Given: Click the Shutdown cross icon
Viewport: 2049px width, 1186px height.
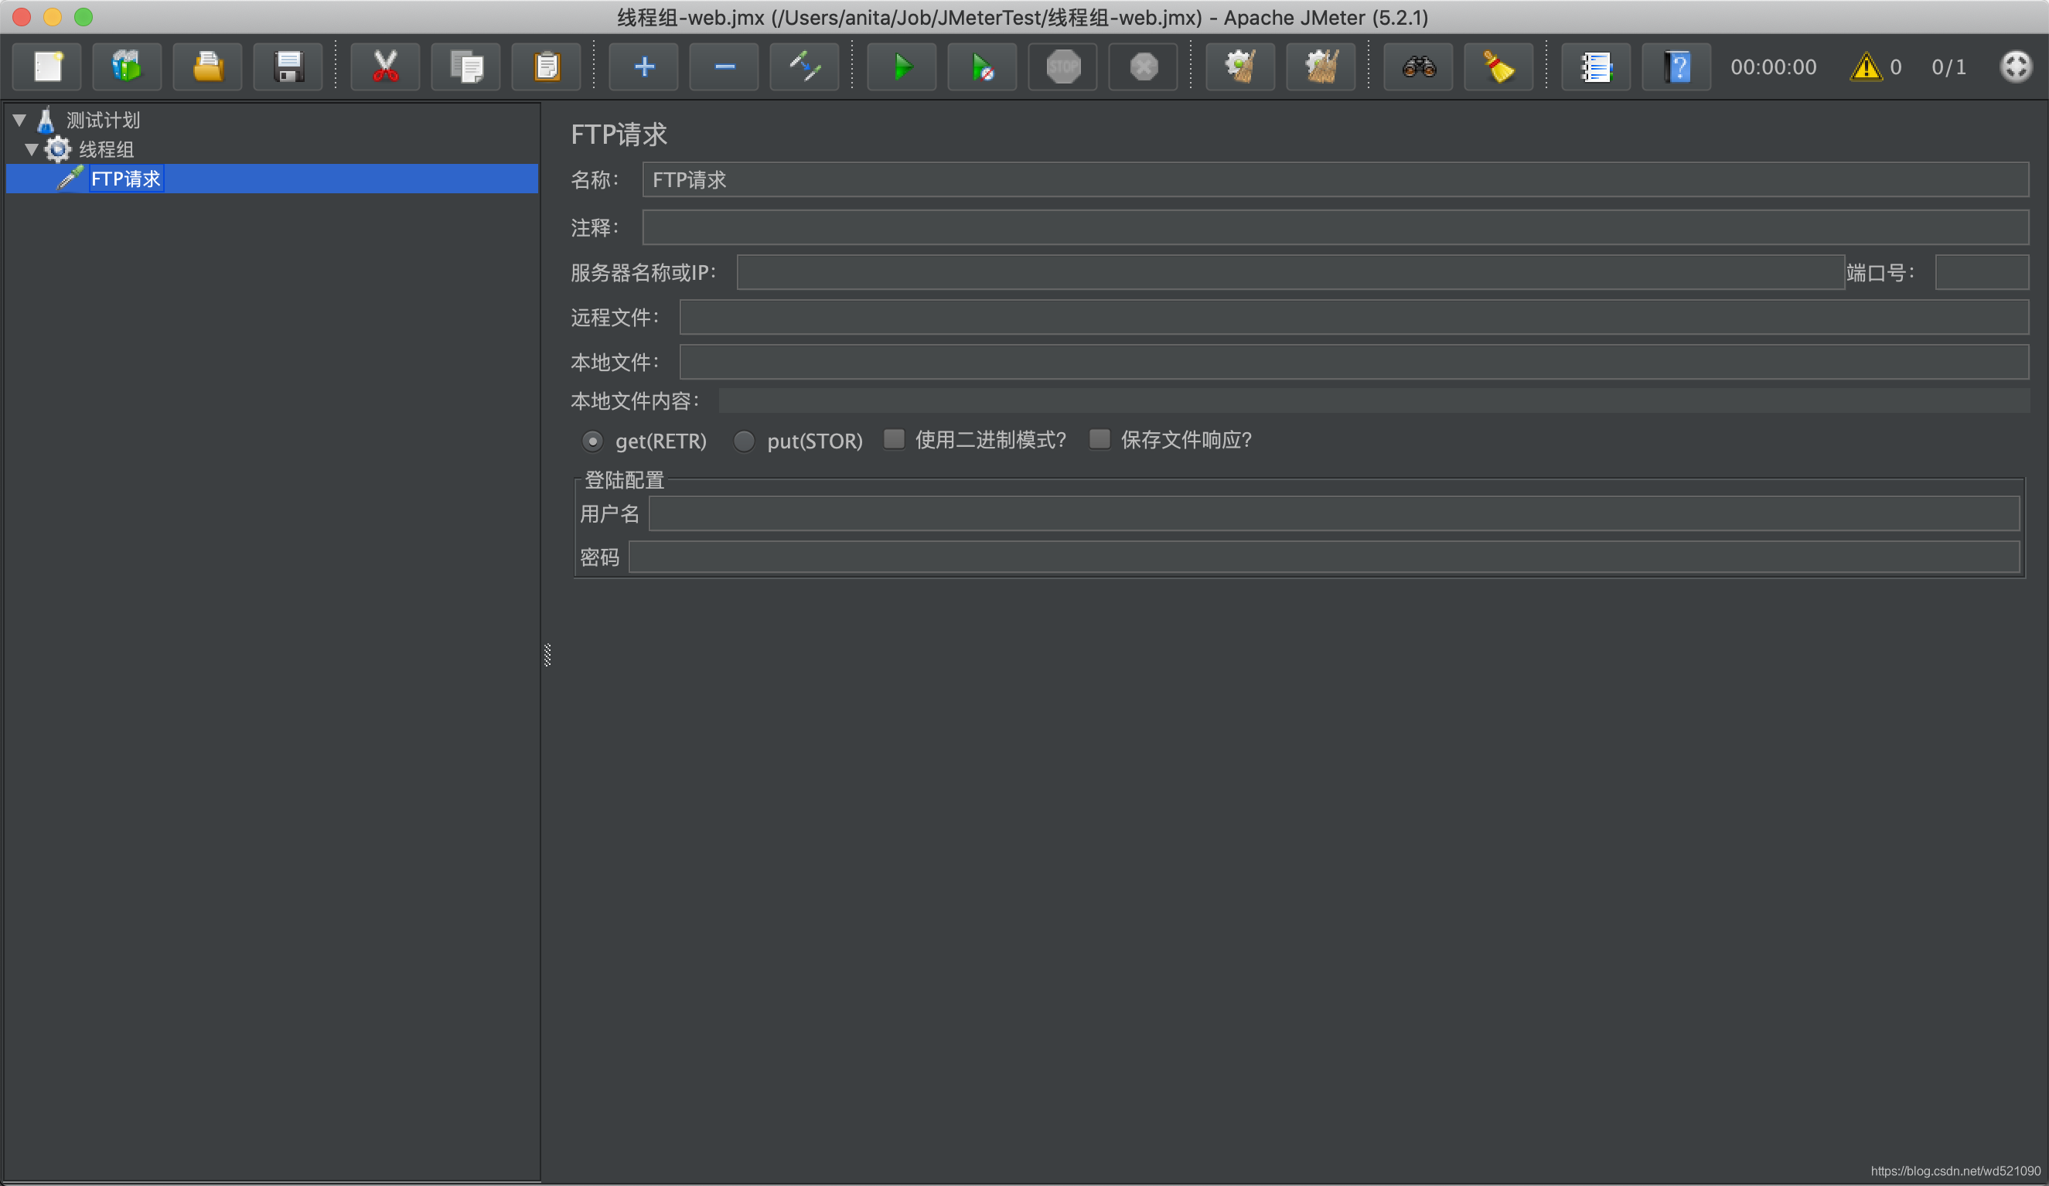Looking at the screenshot, I should (x=1144, y=66).
